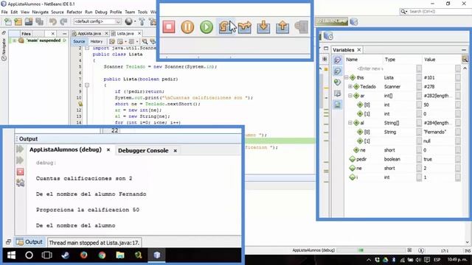
Task: Open dropdown arrow beside globe icon
Action: tap(134, 21)
